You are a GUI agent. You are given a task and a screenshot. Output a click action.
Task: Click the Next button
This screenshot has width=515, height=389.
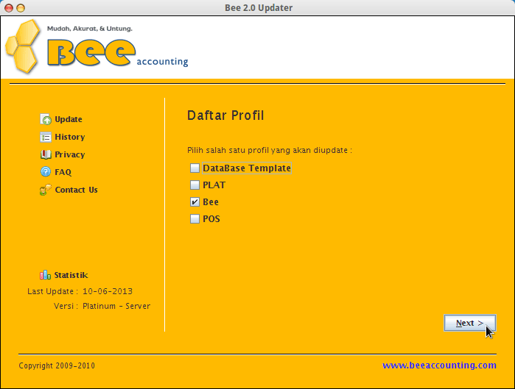point(469,323)
